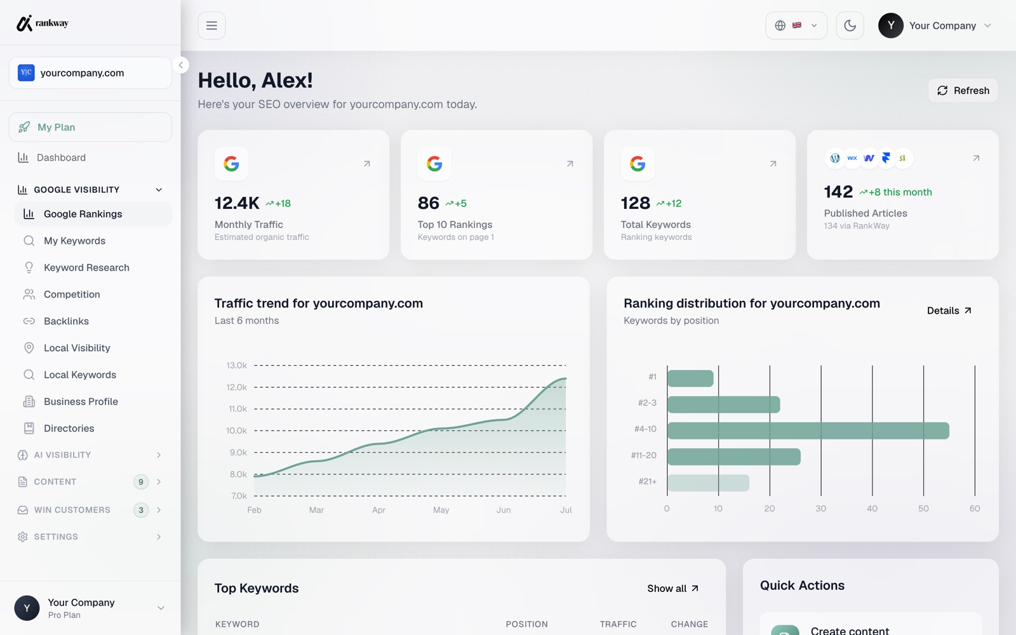Click Show all top keywords link

[673, 589]
